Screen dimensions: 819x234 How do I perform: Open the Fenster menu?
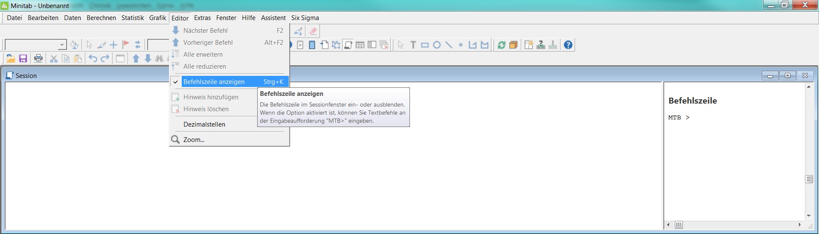pyautogui.click(x=226, y=18)
